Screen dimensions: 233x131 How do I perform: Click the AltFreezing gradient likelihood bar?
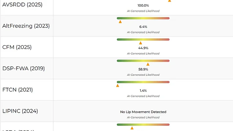143,18
